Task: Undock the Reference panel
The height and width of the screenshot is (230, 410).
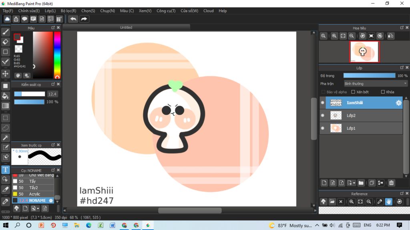Action: (x=402, y=194)
